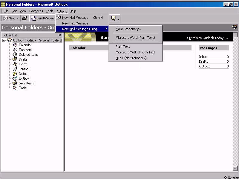Close the Folder List pane
The height and width of the screenshot is (179, 239).
click(x=59, y=35)
